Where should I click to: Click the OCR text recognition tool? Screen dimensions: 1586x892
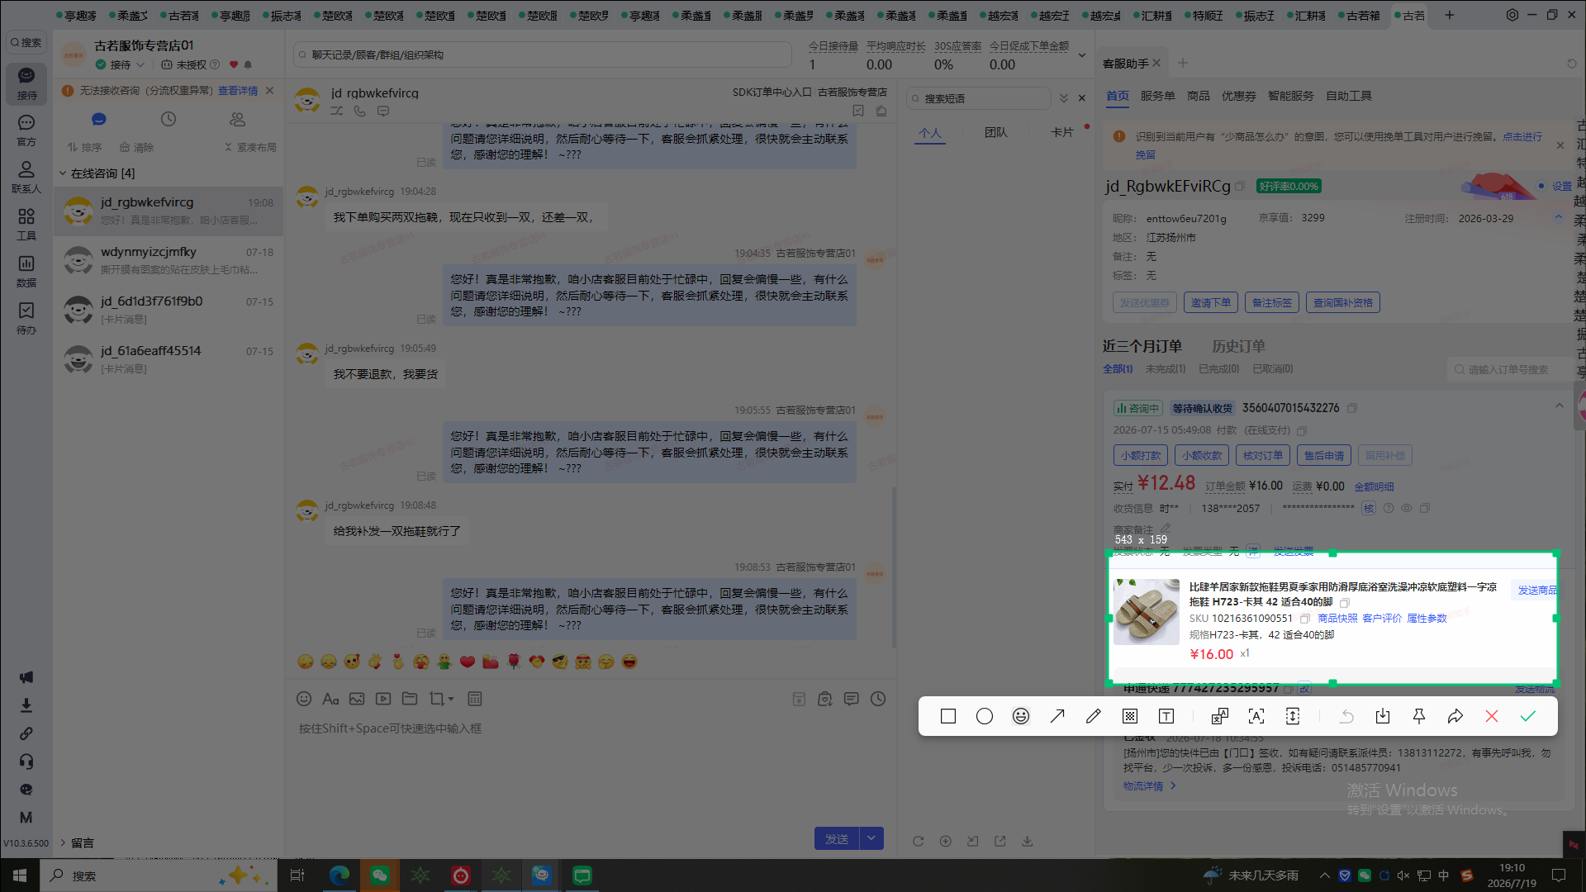(x=1256, y=716)
